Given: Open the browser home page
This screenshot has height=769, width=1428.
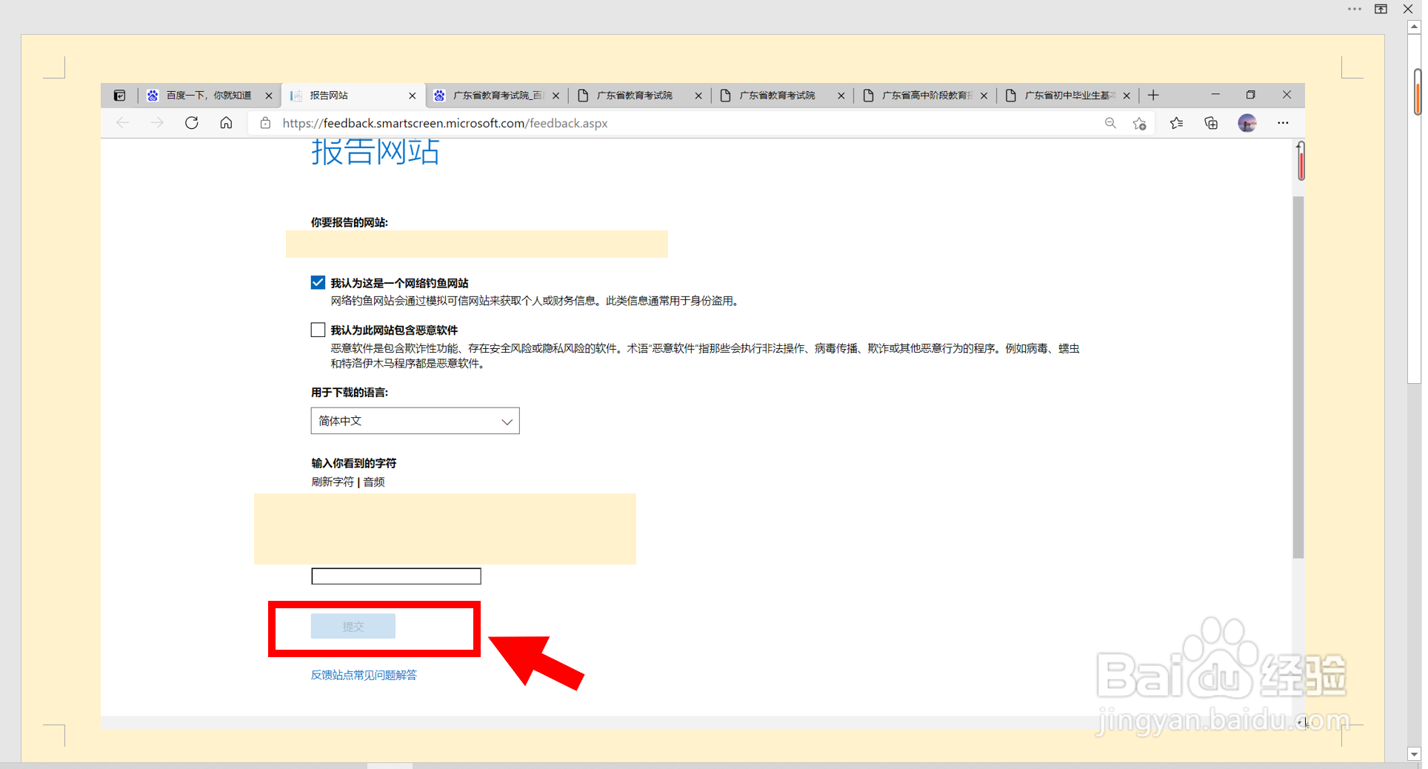Looking at the screenshot, I should [x=227, y=123].
